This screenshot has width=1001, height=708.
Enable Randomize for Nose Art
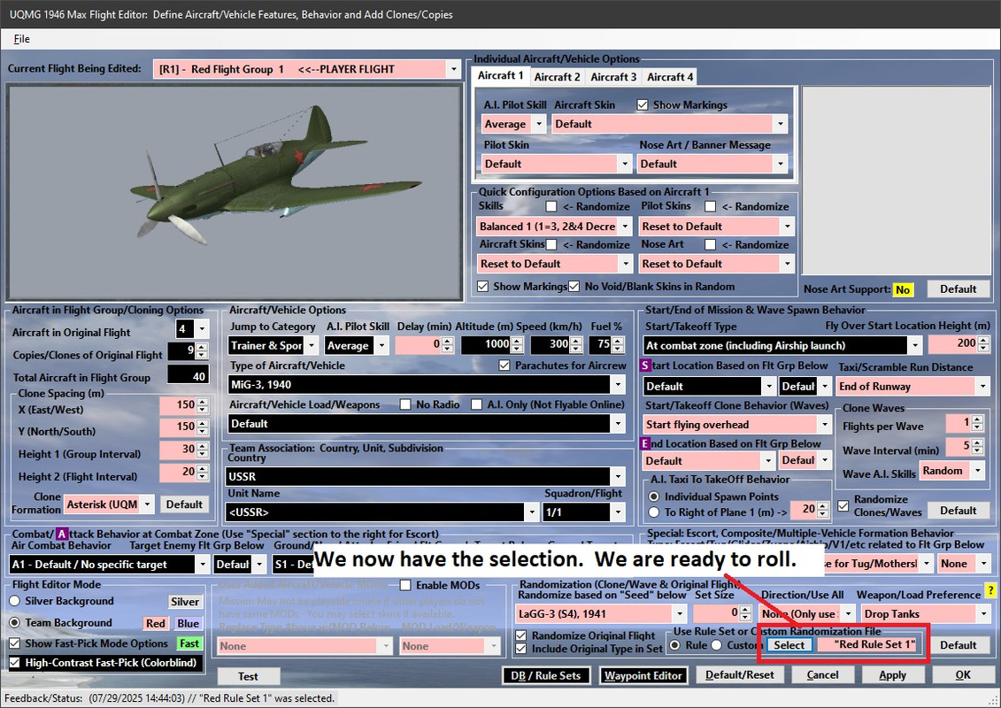click(710, 244)
